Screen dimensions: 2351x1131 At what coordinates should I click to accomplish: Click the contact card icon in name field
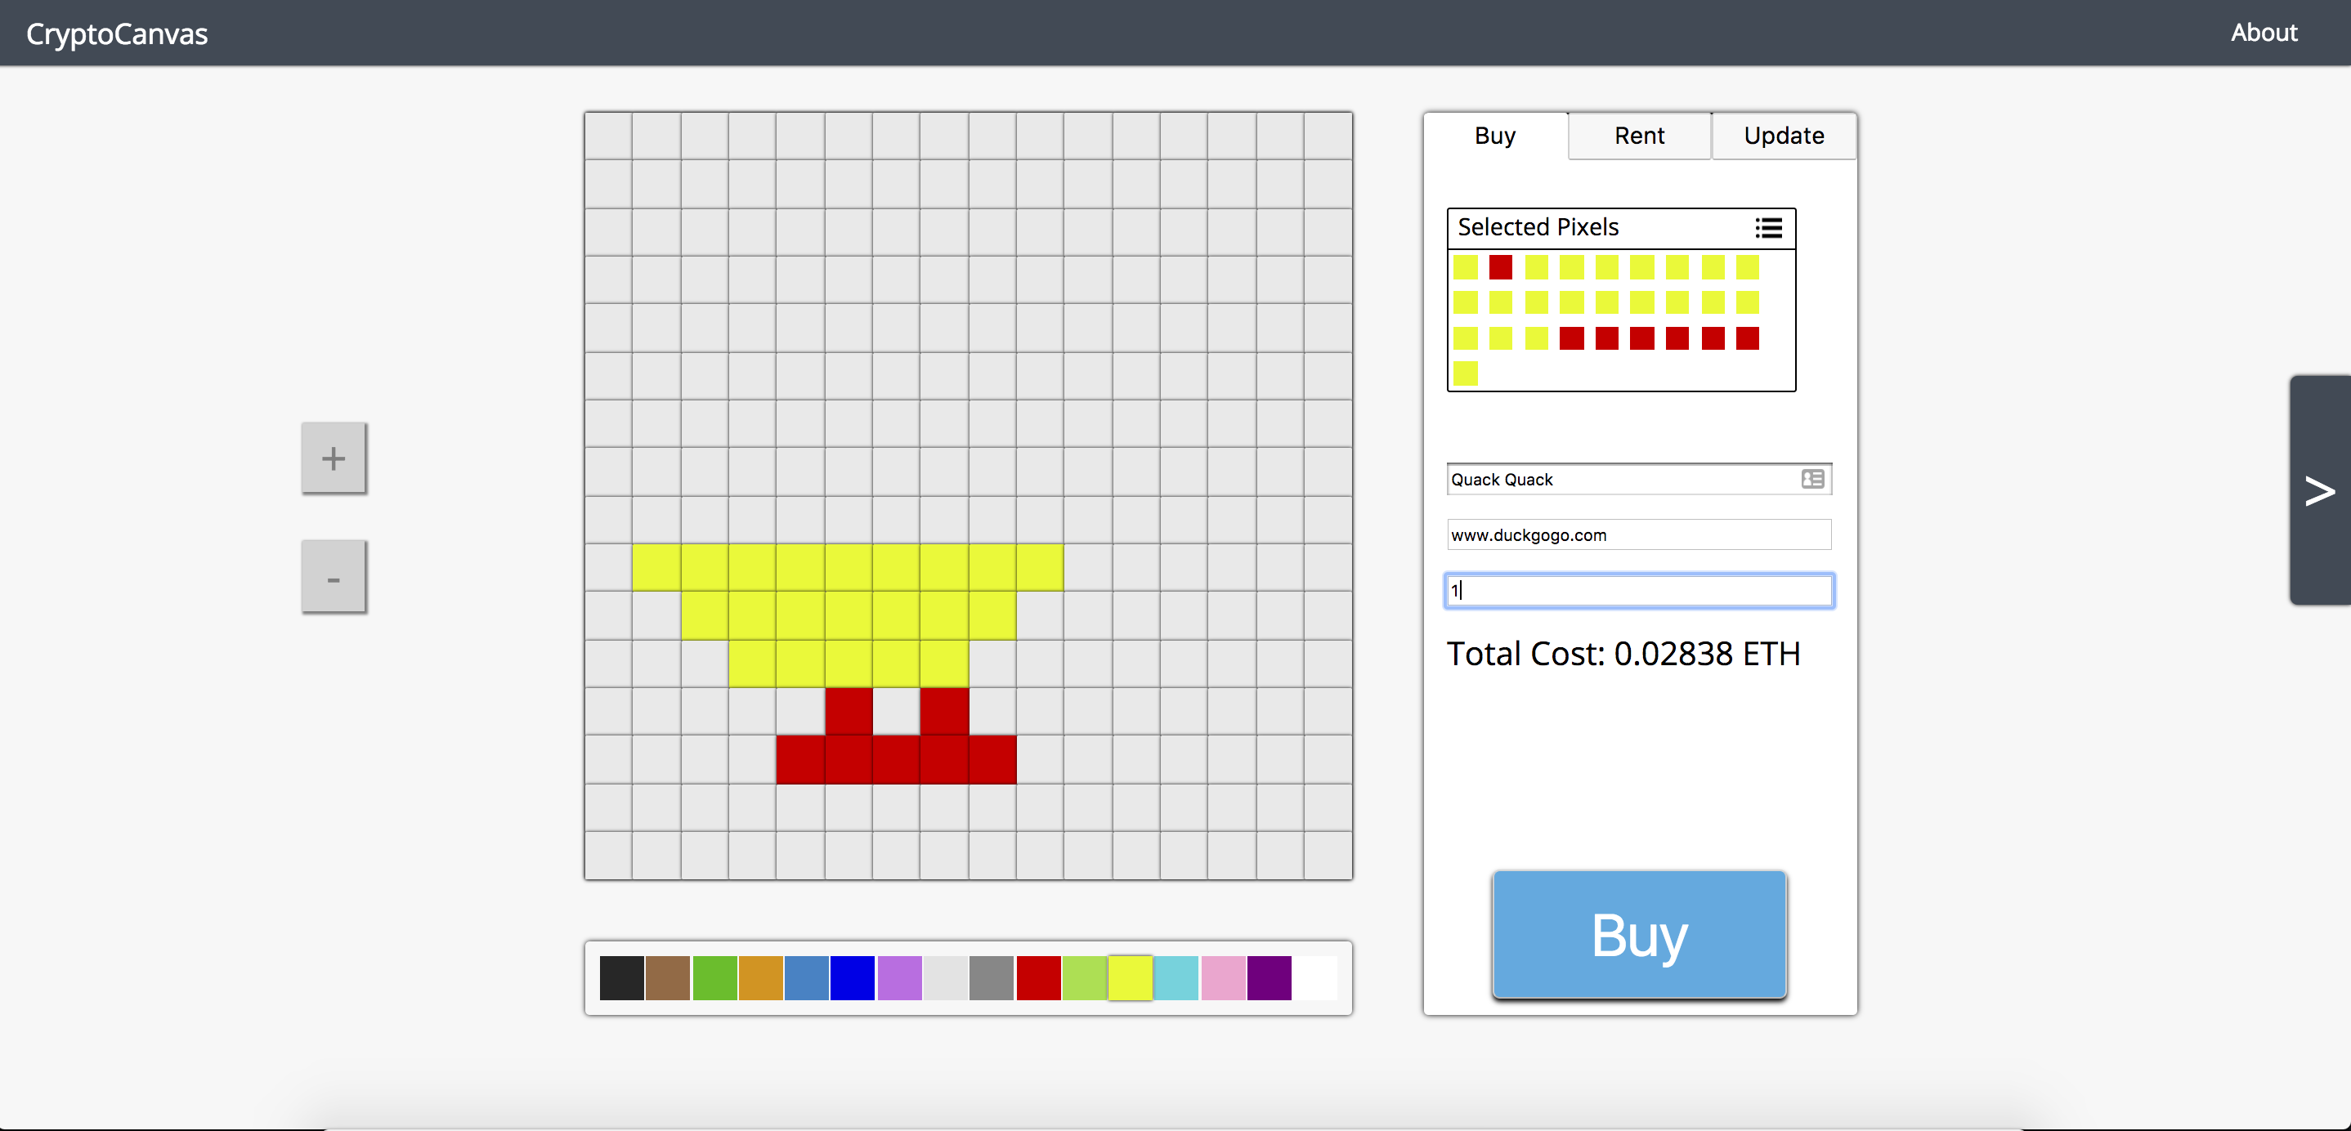coord(1811,479)
